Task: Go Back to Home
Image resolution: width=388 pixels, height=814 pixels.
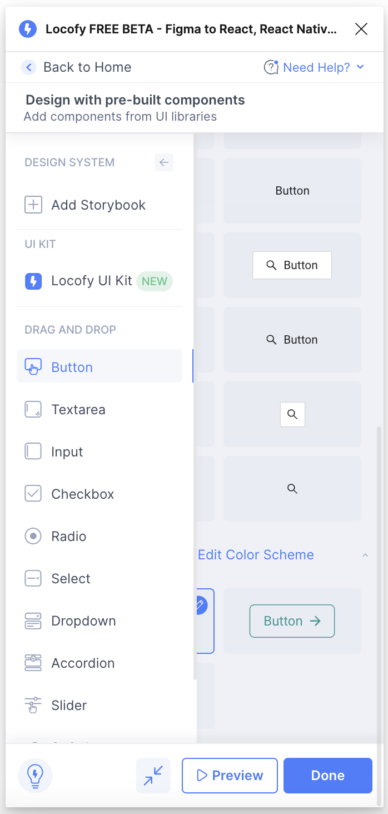Action: (76, 67)
